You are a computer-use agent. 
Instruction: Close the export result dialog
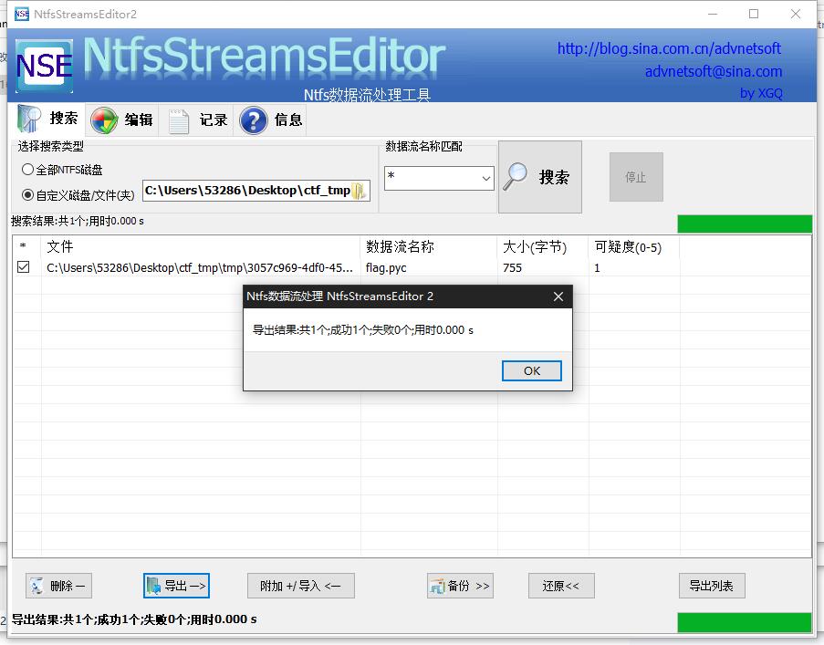(558, 296)
